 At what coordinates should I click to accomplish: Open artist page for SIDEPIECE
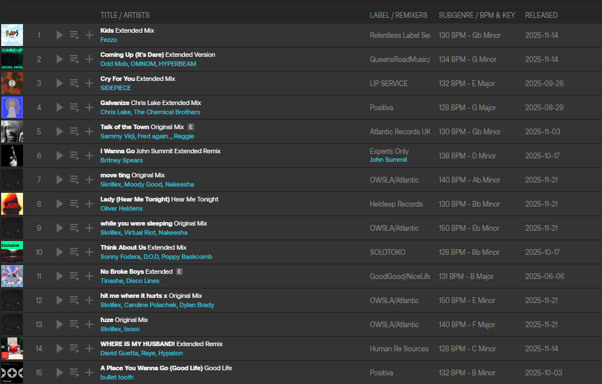(116, 88)
